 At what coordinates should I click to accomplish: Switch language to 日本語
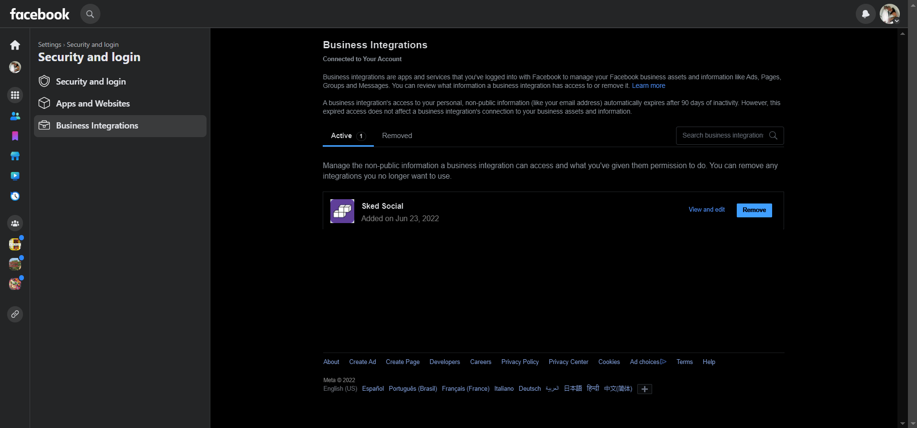(573, 389)
